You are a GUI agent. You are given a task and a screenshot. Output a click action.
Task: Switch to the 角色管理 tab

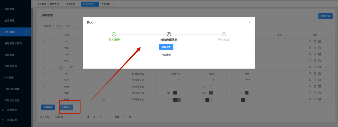coord(56,4)
